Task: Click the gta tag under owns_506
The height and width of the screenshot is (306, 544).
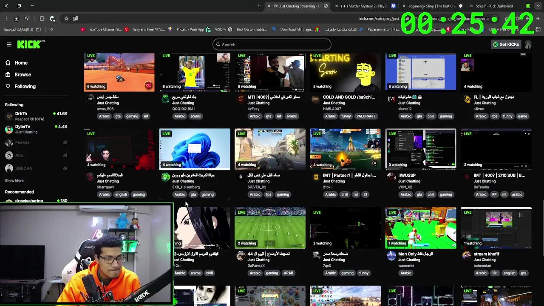Action: click(x=118, y=116)
